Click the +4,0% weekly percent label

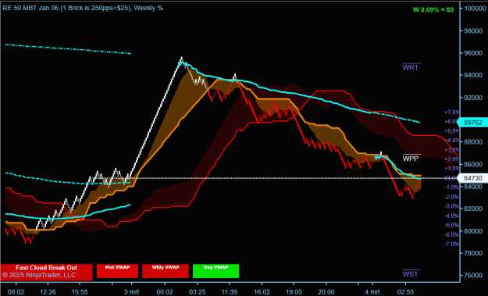(x=451, y=141)
